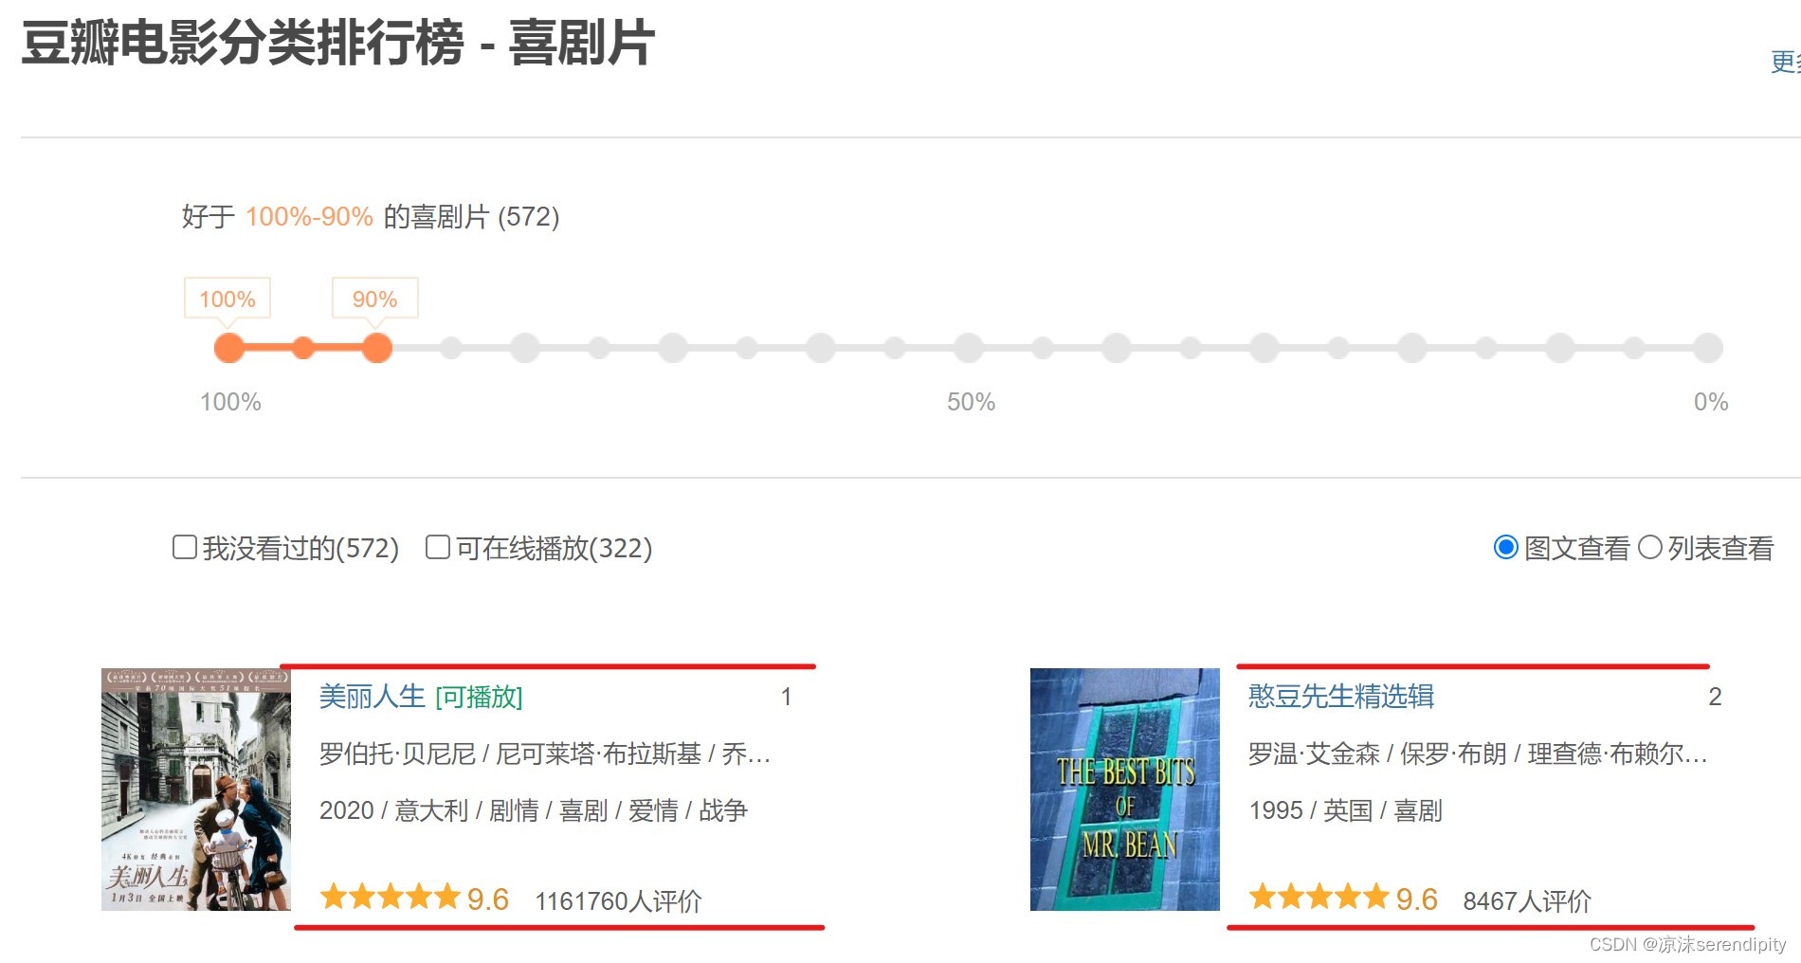Click the slider dot above 50%
The width and height of the screenshot is (1801, 963).
[x=969, y=348]
